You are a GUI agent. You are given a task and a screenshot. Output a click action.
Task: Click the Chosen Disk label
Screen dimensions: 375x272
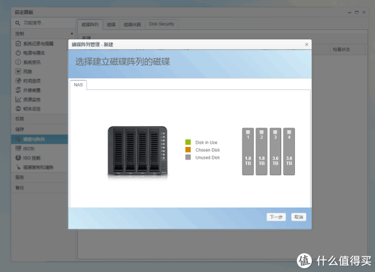207,150
